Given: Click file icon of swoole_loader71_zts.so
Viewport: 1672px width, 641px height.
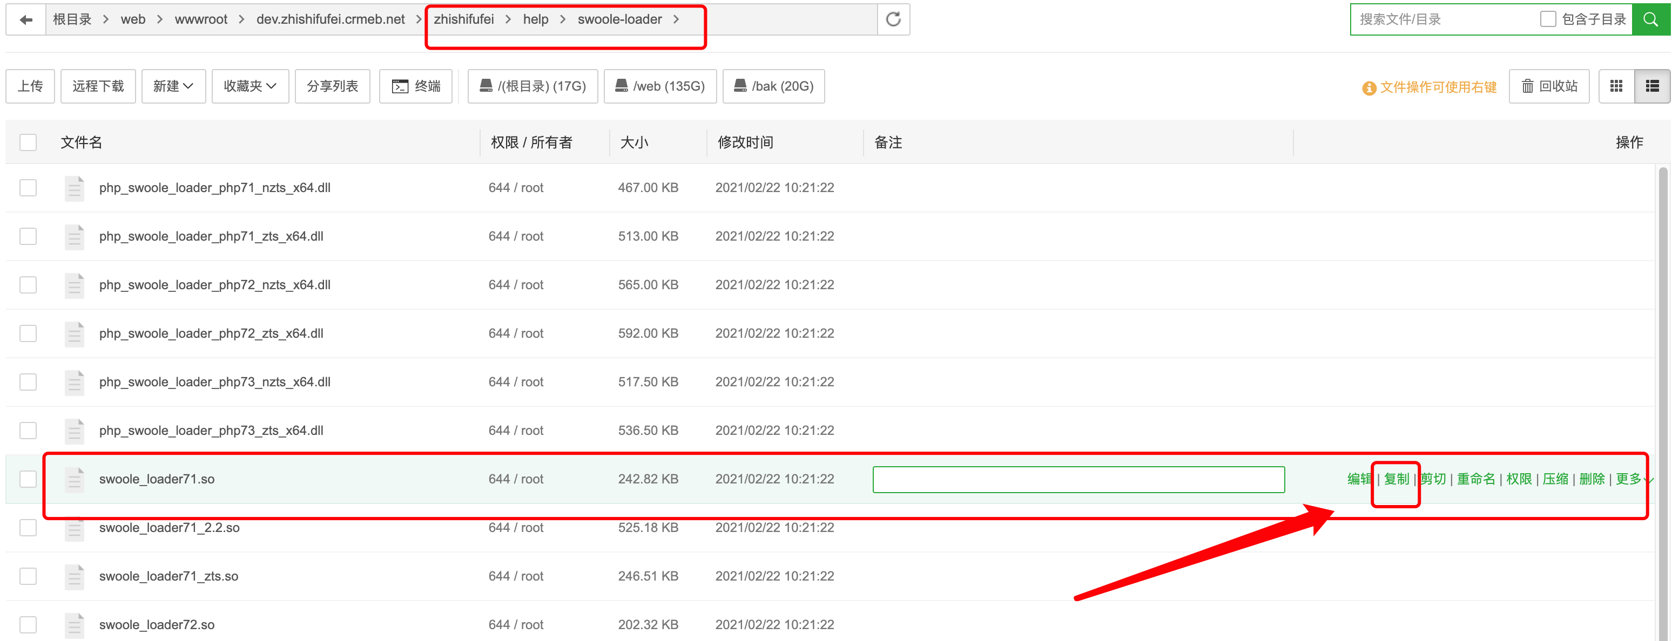Looking at the screenshot, I should 75,577.
